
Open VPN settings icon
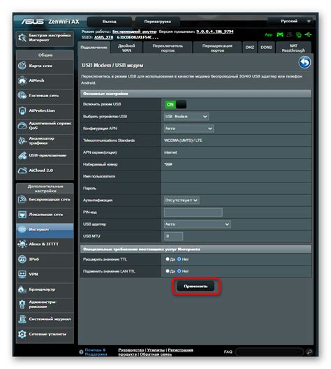[22, 274]
